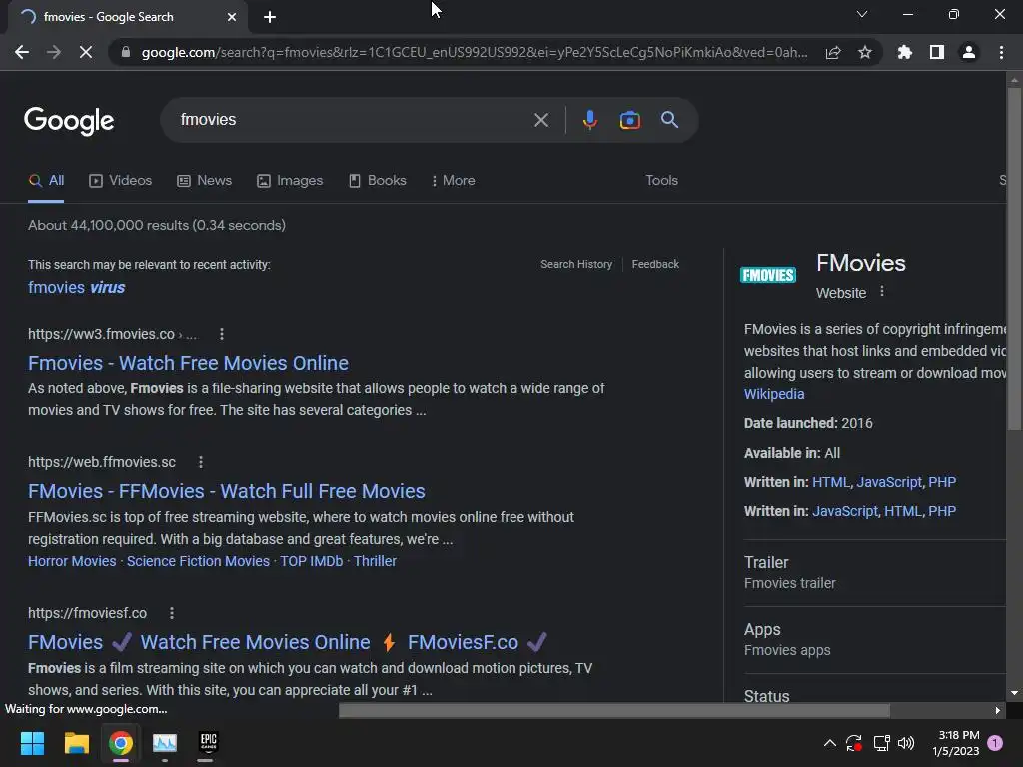Open the Horror Movies sitelink
The image size is (1023, 767).
click(x=72, y=561)
